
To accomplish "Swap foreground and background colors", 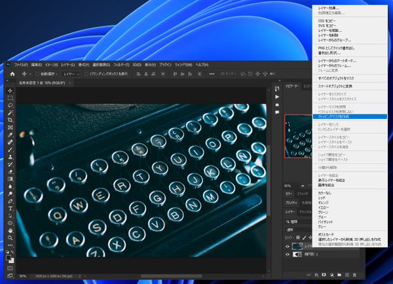I will (x=12, y=252).
